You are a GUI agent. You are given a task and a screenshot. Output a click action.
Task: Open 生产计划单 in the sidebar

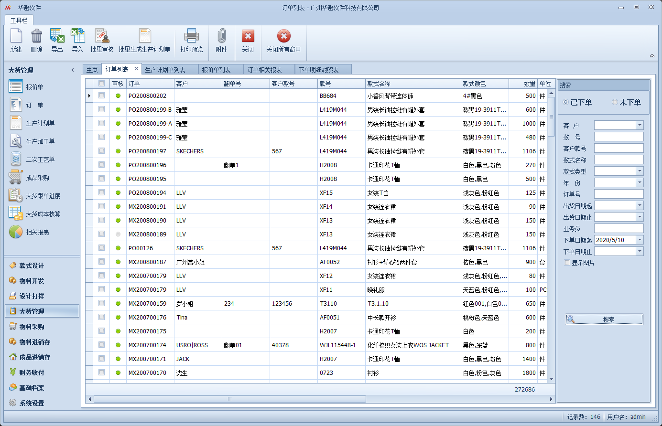[x=40, y=123]
